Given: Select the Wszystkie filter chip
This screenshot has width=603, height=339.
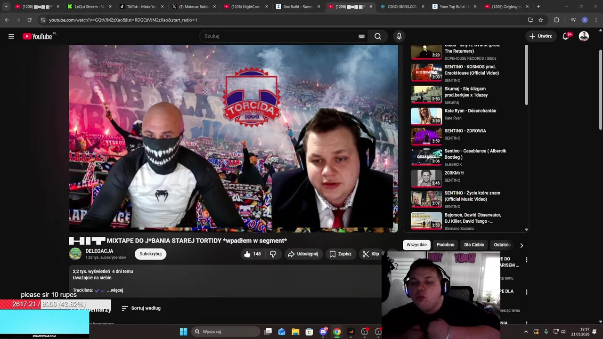Looking at the screenshot, I should 416,245.
